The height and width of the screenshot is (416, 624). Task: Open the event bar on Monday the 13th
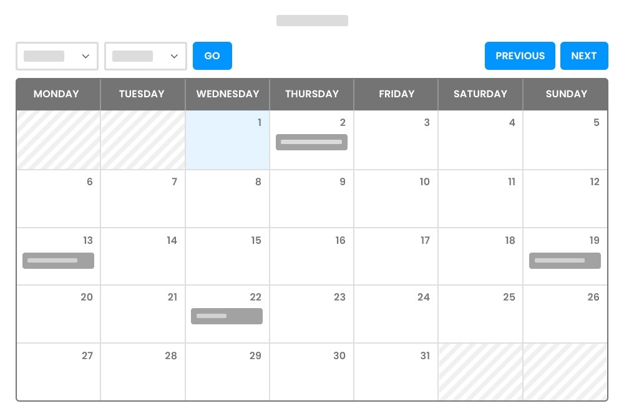(58, 261)
